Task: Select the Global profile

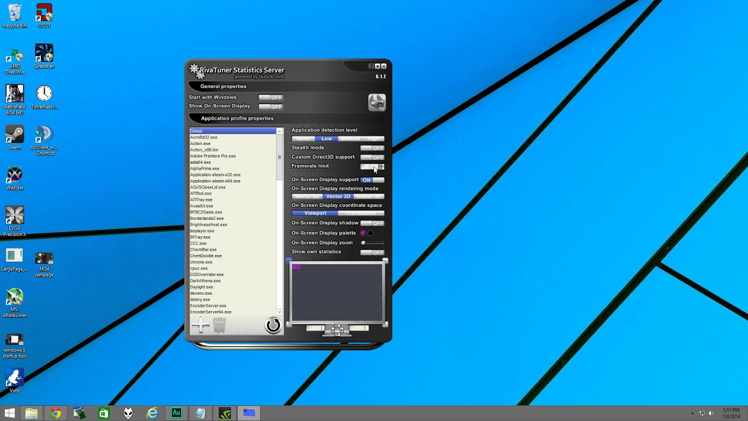Action: pyautogui.click(x=233, y=132)
